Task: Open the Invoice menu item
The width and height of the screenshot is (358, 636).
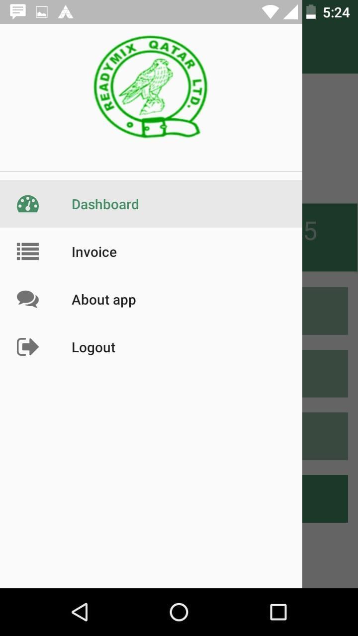Action: pos(151,252)
